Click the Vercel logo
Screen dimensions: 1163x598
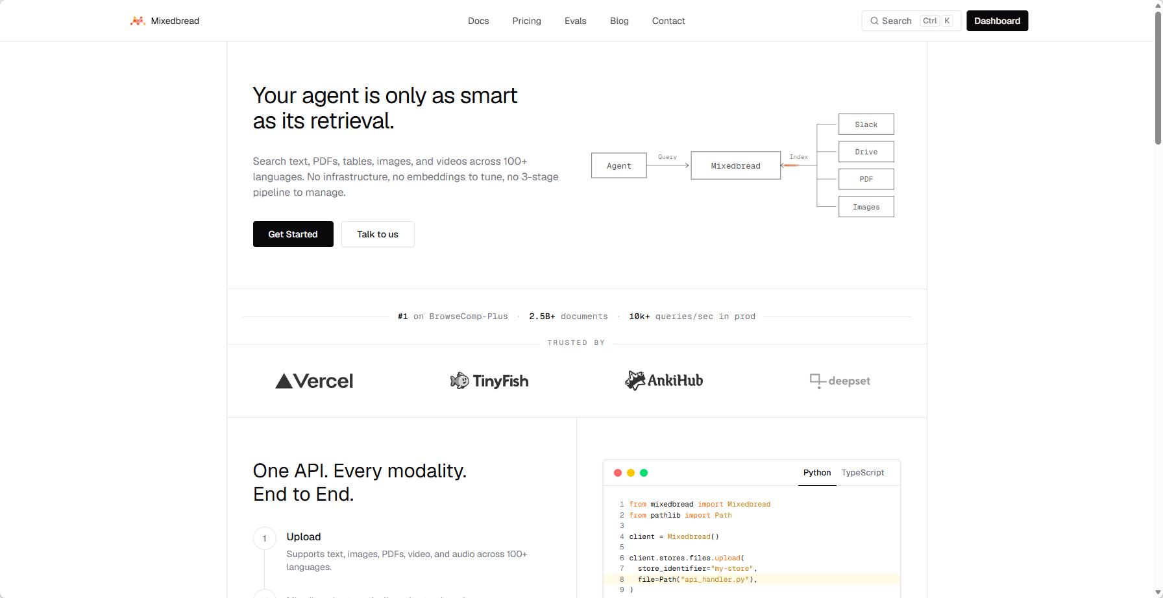(x=314, y=381)
